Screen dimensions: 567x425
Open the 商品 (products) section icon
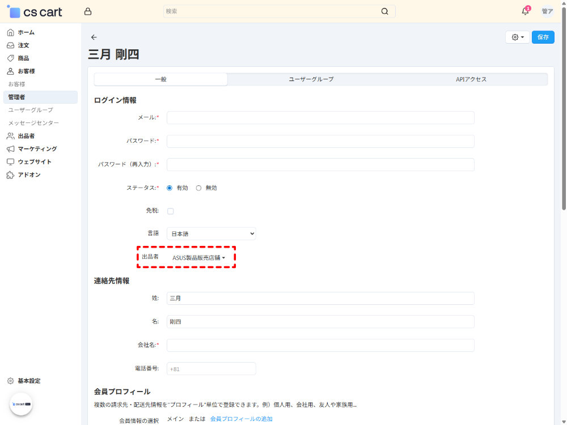(x=10, y=58)
